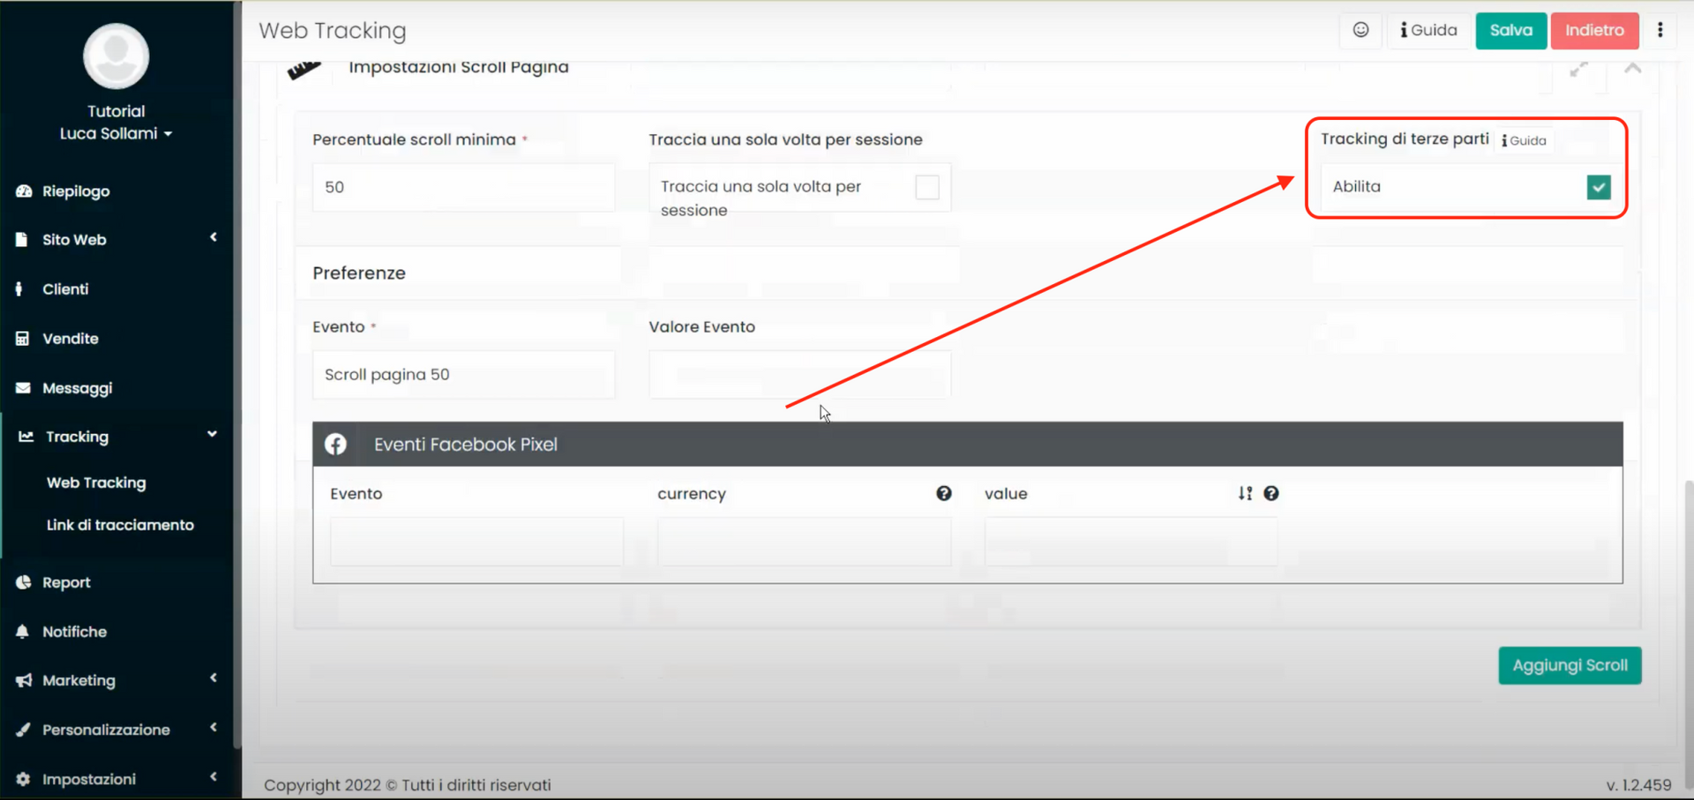1694x800 pixels.
Task: Click the user profile avatar
Action: tap(116, 56)
